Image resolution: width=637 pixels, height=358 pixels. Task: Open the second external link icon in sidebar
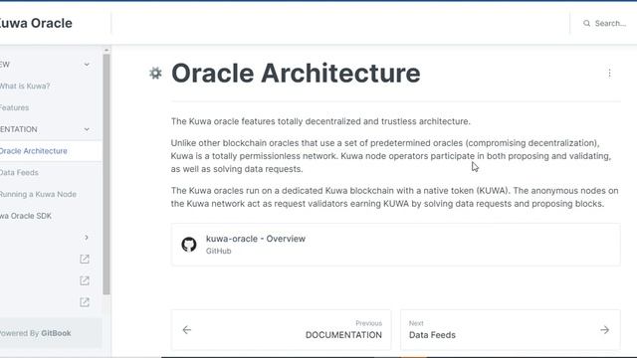(x=85, y=280)
